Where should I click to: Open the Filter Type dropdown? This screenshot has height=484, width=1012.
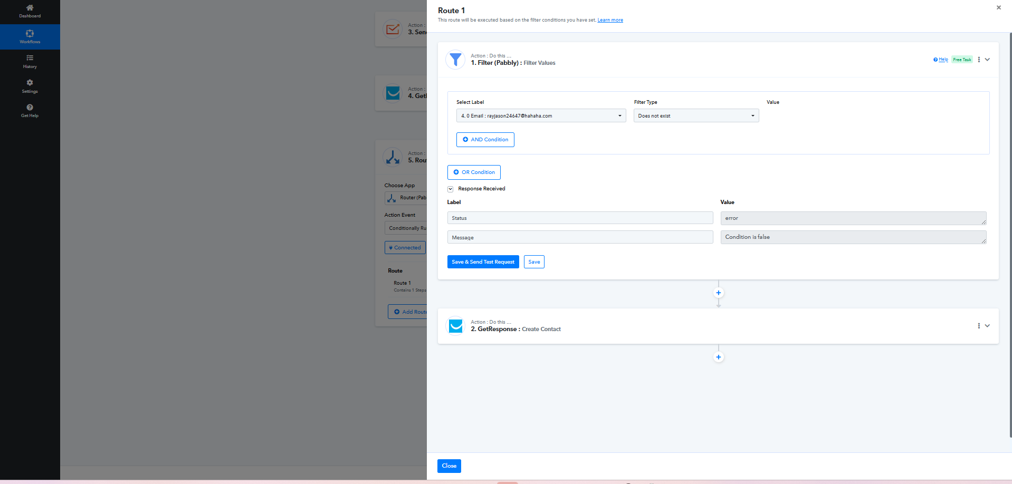(696, 116)
